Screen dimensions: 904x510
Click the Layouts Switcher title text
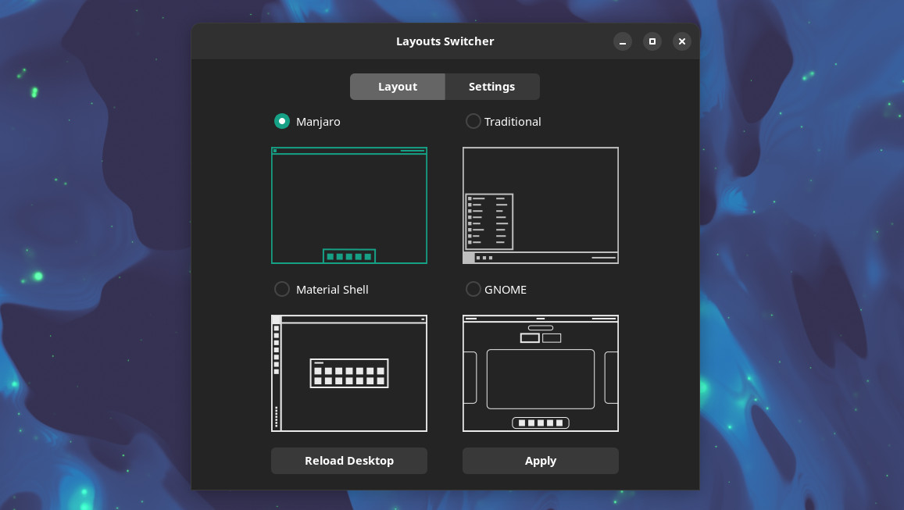tap(445, 41)
